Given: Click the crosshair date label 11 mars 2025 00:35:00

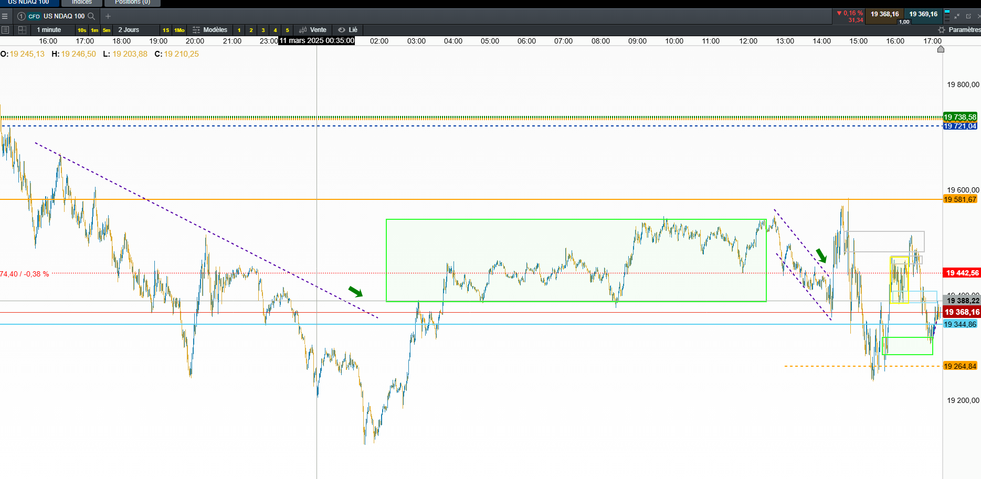Looking at the screenshot, I should pyautogui.click(x=317, y=41).
